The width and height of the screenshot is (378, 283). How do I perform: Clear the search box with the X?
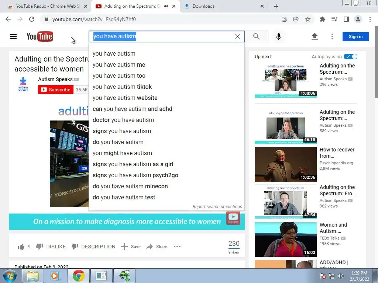point(238,36)
